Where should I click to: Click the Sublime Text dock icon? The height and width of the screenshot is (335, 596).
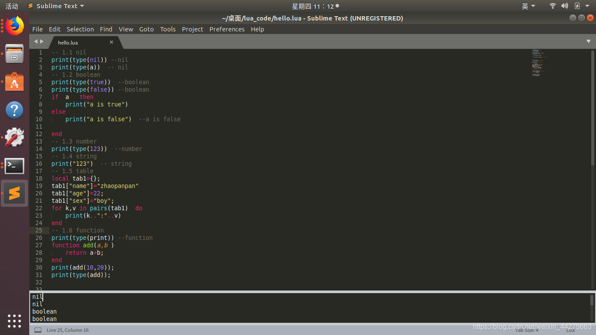pyautogui.click(x=14, y=193)
